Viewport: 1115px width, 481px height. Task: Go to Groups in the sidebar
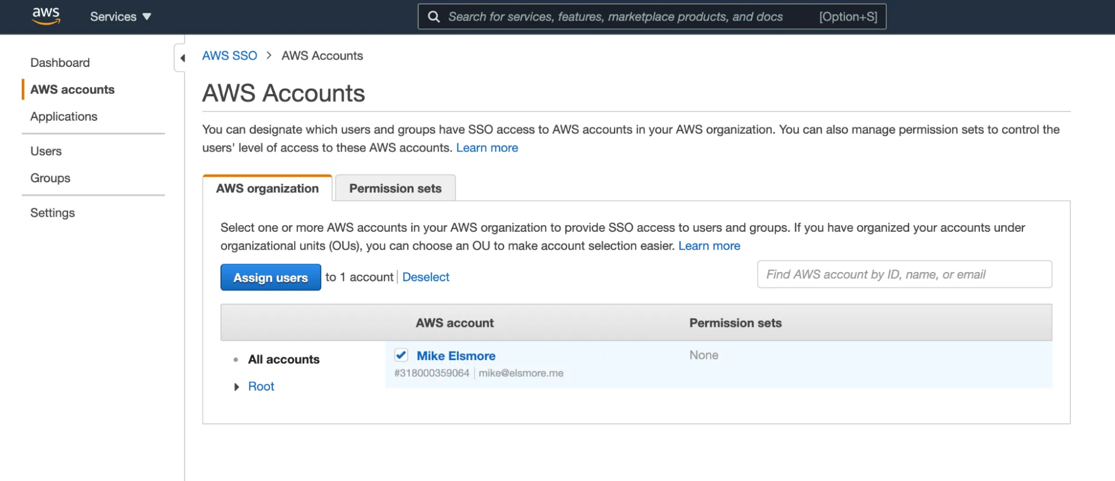click(50, 178)
